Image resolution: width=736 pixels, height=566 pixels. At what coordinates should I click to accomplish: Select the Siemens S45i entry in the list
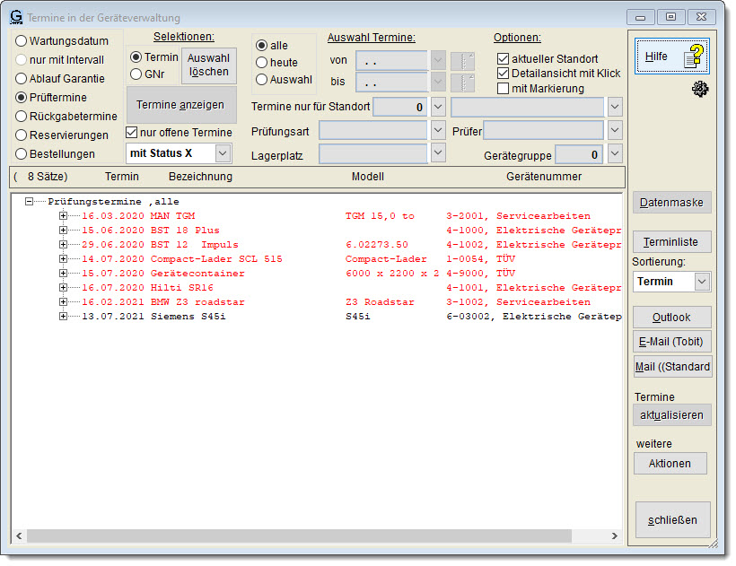pyautogui.click(x=188, y=317)
